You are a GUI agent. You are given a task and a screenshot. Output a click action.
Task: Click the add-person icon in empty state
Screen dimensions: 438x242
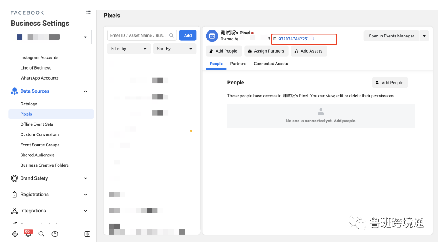tap(321, 112)
